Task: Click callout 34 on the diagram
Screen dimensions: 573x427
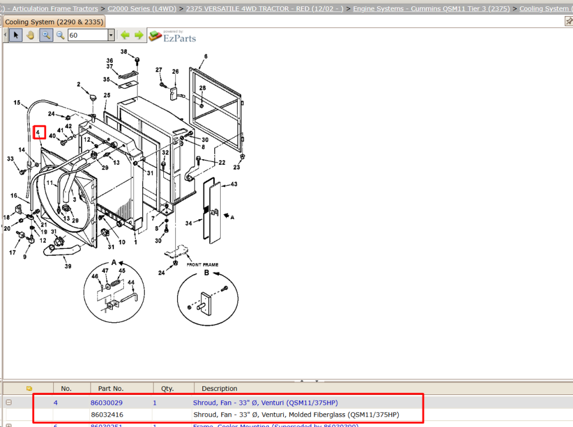Action: point(189,223)
